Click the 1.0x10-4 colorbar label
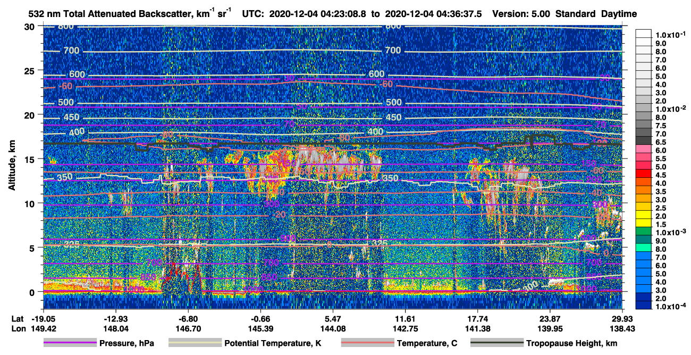The height and width of the screenshot is (355, 691). point(670,307)
